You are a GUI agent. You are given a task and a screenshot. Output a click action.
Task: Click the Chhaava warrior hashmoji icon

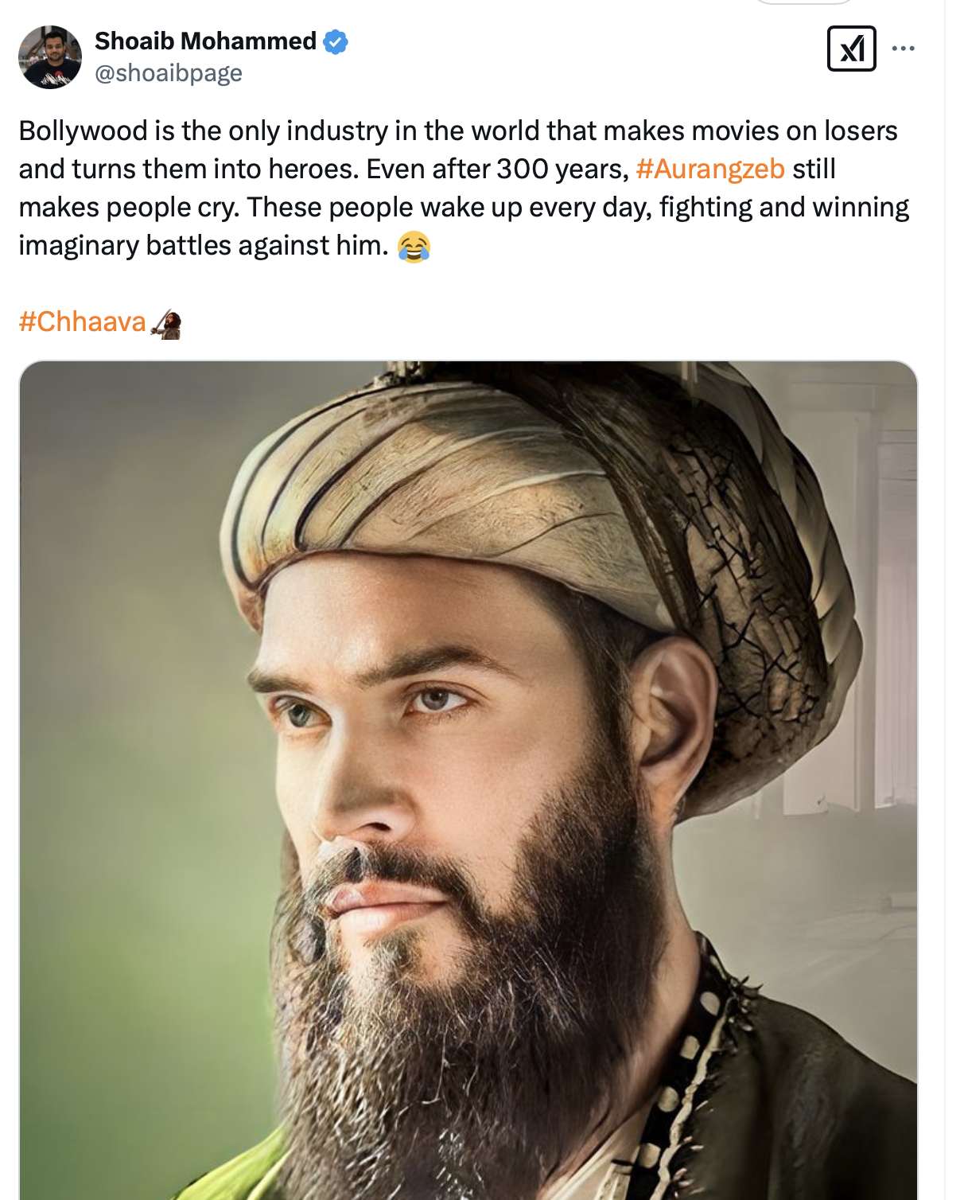coord(167,324)
